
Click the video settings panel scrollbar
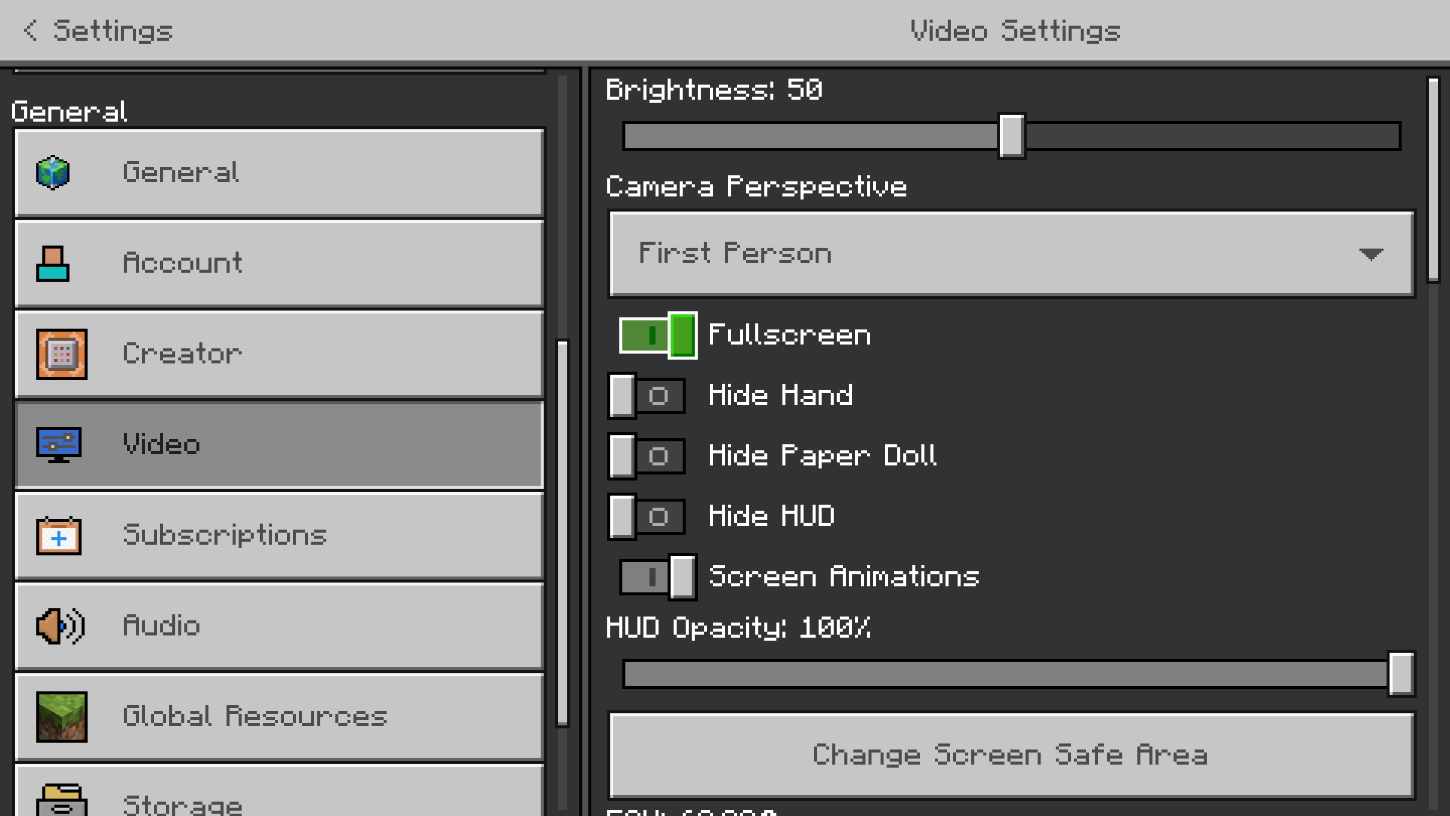coord(1433,180)
